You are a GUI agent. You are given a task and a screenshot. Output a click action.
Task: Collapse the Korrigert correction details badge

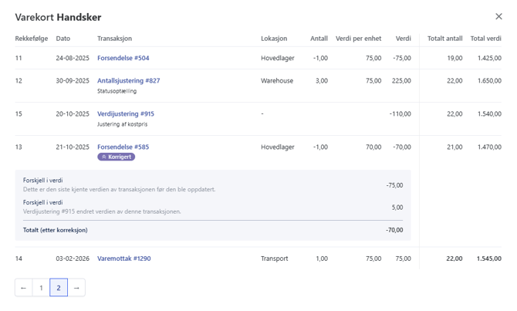(x=117, y=157)
